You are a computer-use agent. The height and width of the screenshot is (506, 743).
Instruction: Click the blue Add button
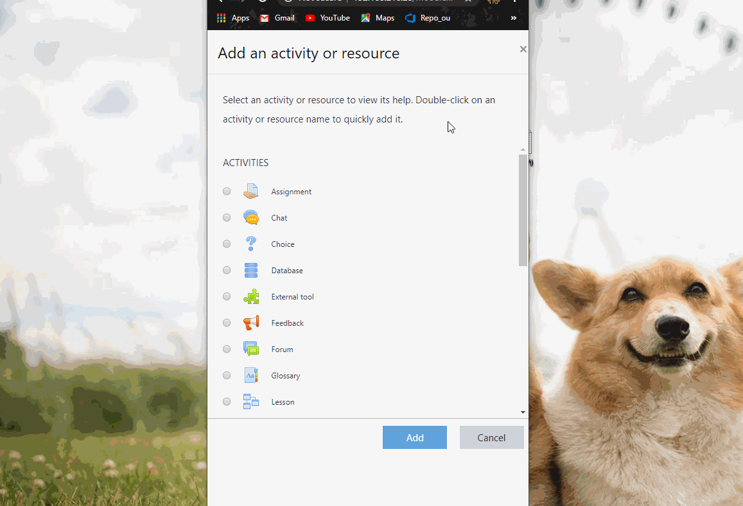point(415,437)
